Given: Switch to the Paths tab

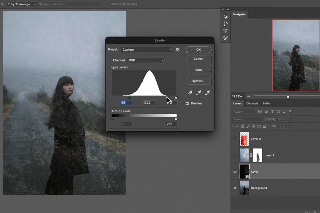Looking at the screenshot, I should 266,103.
